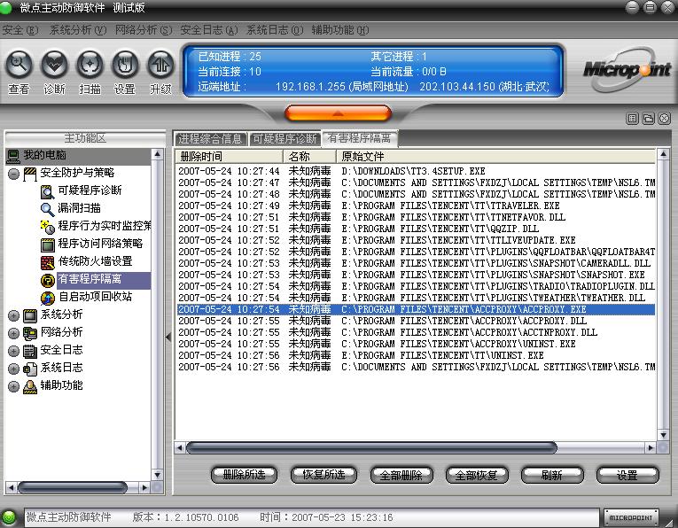Expand the 辅助功能 tree node

(14, 387)
